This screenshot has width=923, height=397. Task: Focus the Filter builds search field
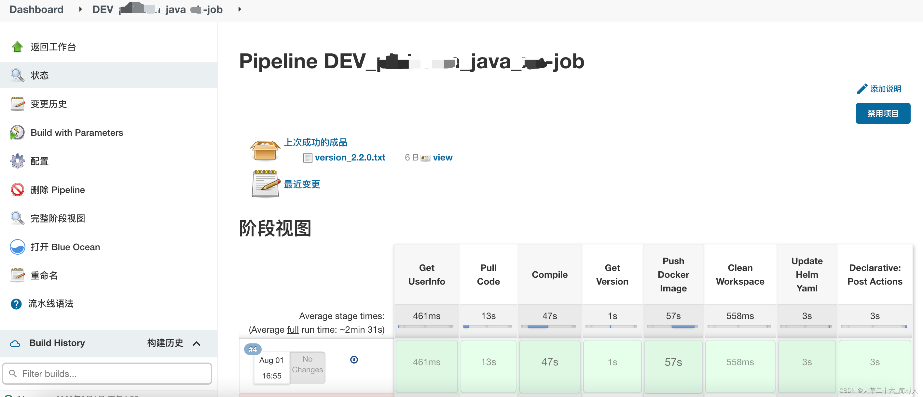(107, 374)
